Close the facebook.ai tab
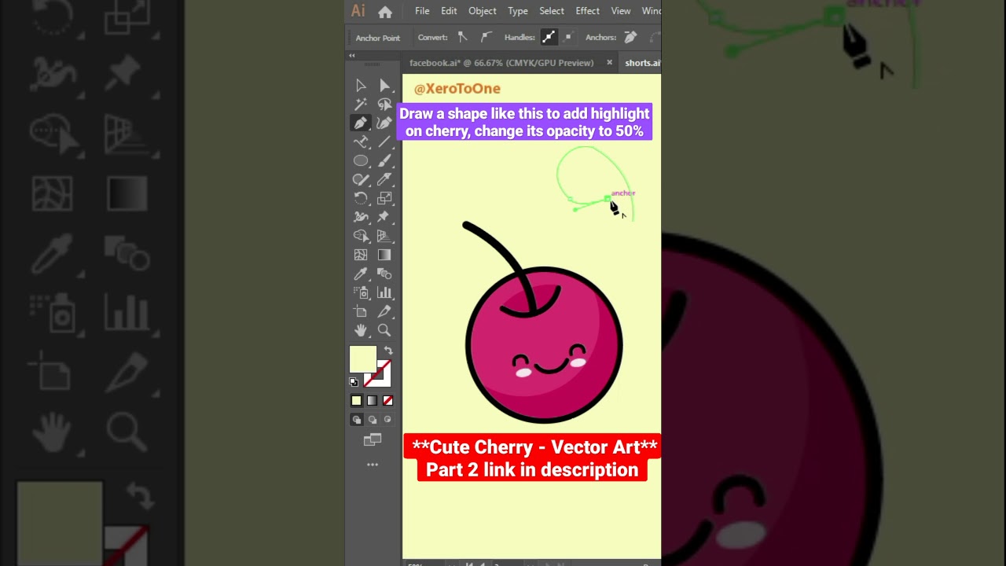Screen dimensions: 1006x566 [609, 63]
